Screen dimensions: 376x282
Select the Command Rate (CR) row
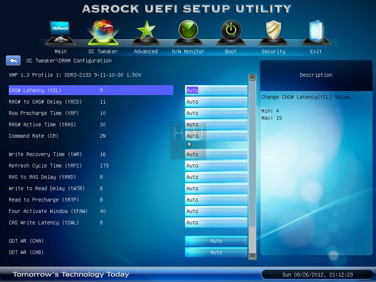91,136
